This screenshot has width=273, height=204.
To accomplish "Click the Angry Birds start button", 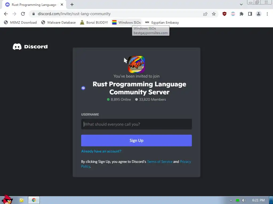I will (x=7, y=199).
